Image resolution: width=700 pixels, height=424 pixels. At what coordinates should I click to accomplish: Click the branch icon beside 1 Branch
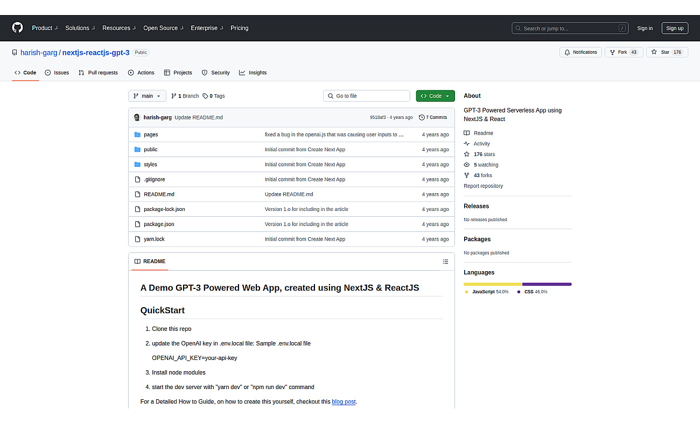point(174,96)
